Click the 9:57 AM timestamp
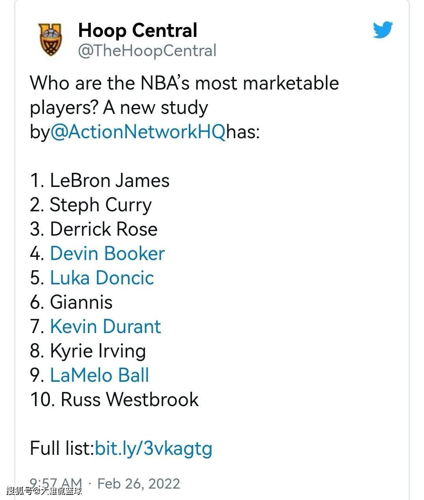 [56, 484]
